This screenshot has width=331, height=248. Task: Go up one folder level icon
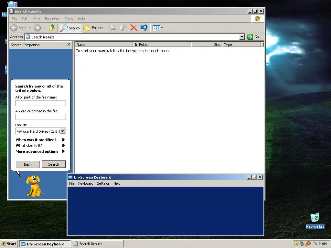[x=52, y=28]
